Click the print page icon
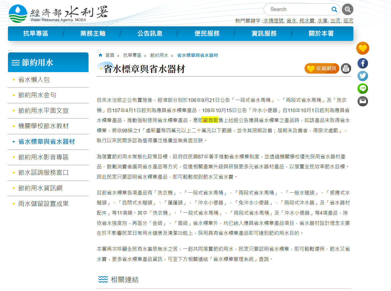The width and height of the screenshot is (391, 291). tap(346, 69)
